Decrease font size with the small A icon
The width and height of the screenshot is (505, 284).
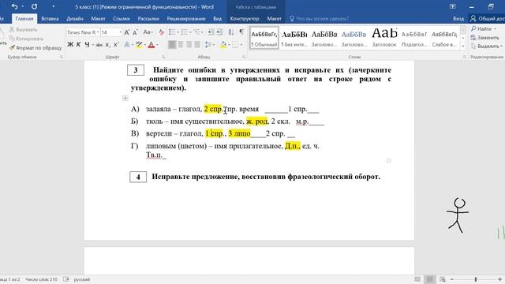[x=135, y=32]
